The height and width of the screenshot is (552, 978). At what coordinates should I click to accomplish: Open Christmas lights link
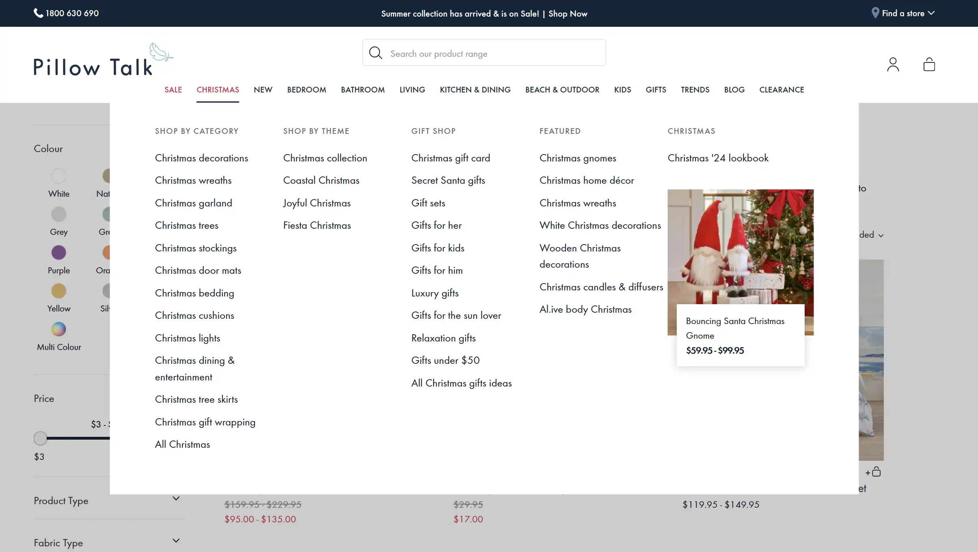188,338
